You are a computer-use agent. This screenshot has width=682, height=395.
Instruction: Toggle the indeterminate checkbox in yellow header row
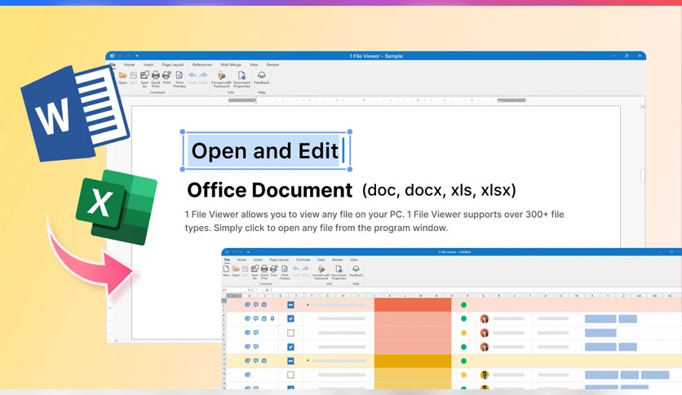290,361
